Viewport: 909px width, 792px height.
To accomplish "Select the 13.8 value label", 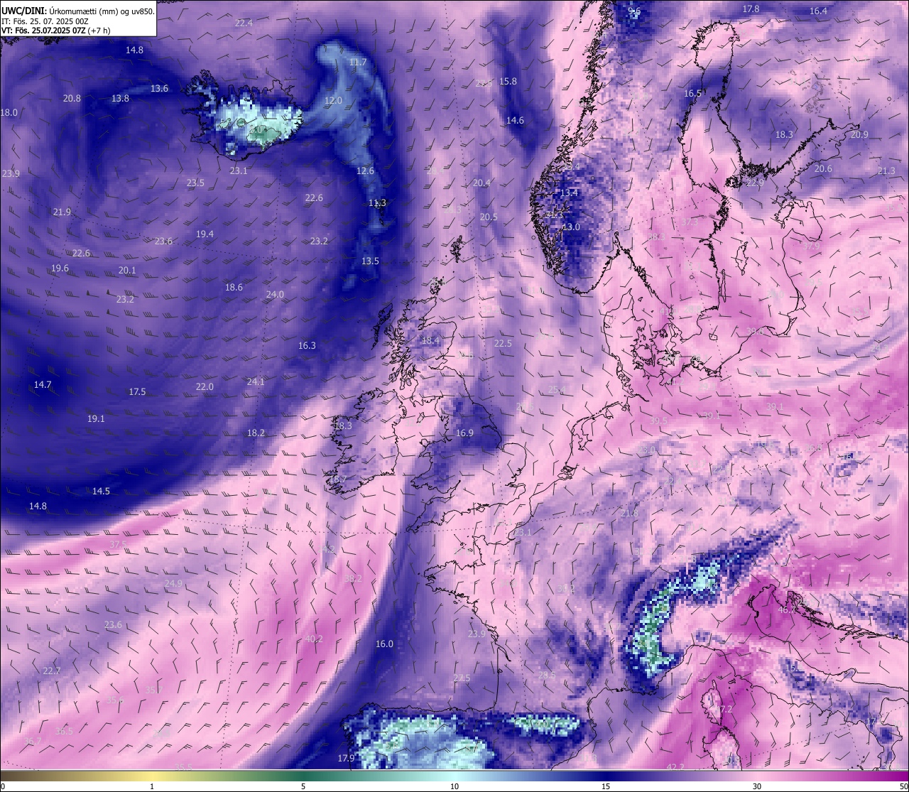I will tap(120, 99).
